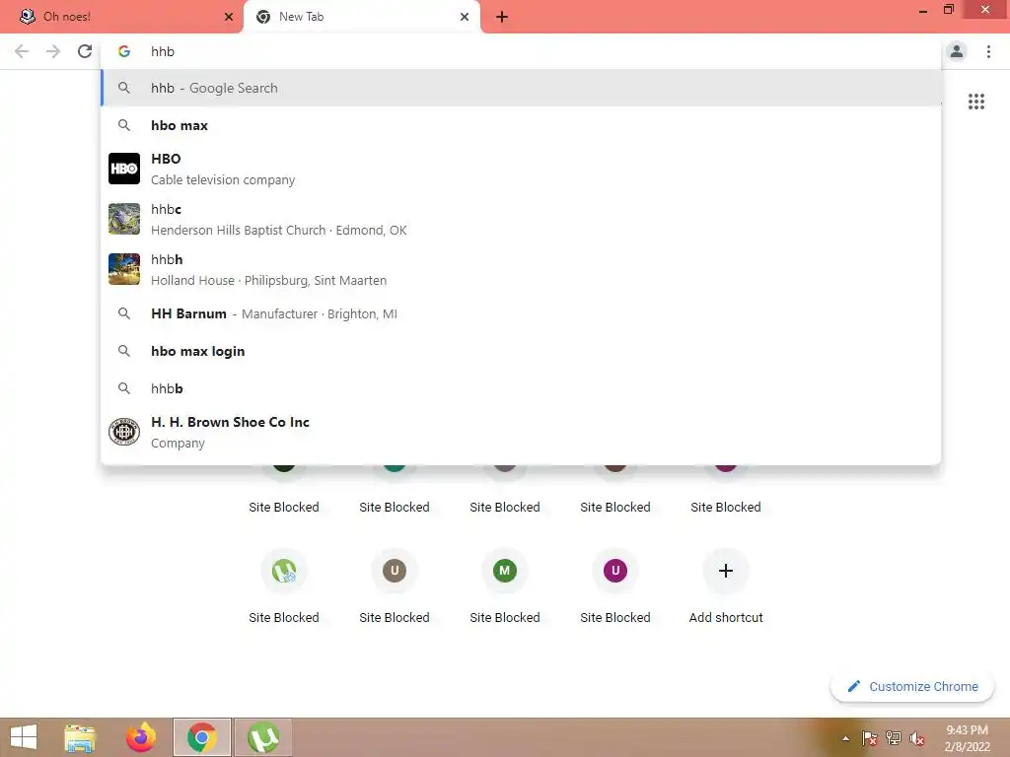Click the Customize Chrome button
This screenshot has height=757, width=1010.
(x=912, y=686)
